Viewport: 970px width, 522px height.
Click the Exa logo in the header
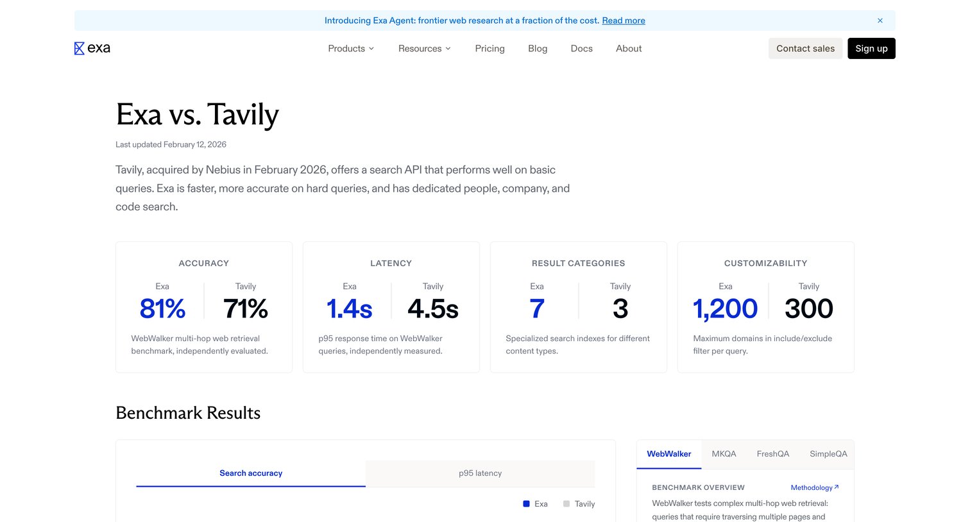point(92,48)
